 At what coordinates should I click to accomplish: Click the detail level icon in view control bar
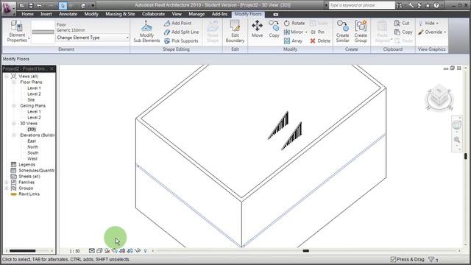click(91, 250)
